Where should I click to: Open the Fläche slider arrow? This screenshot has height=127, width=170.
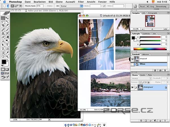[168, 82]
